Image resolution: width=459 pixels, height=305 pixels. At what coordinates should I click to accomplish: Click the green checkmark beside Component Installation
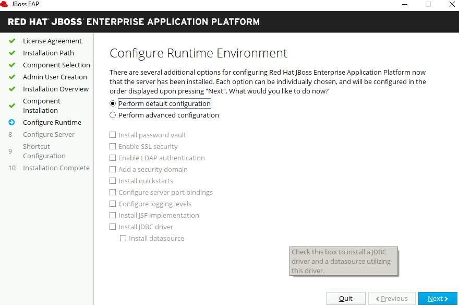[12, 106]
